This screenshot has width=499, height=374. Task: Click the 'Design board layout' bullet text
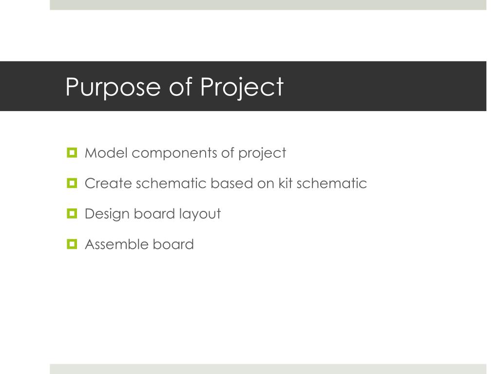click(x=153, y=214)
